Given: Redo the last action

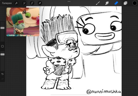Looking at the screenshot, I should click(3, 79).
